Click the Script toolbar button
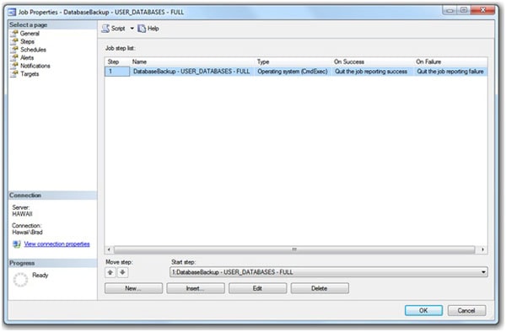This screenshot has height=332, width=506. pyautogui.click(x=114, y=29)
